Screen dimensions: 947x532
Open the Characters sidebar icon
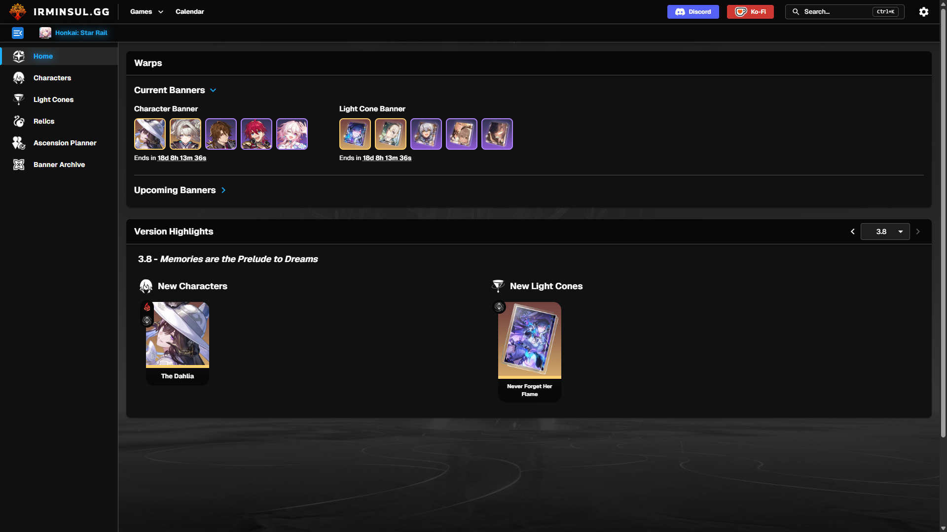[19, 78]
